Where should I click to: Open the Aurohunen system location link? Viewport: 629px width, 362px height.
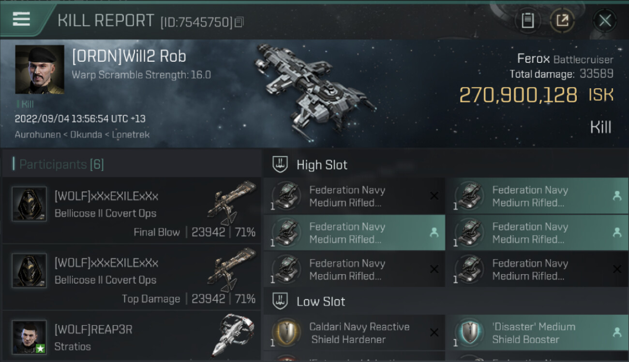pyautogui.click(x=38, y=135)
